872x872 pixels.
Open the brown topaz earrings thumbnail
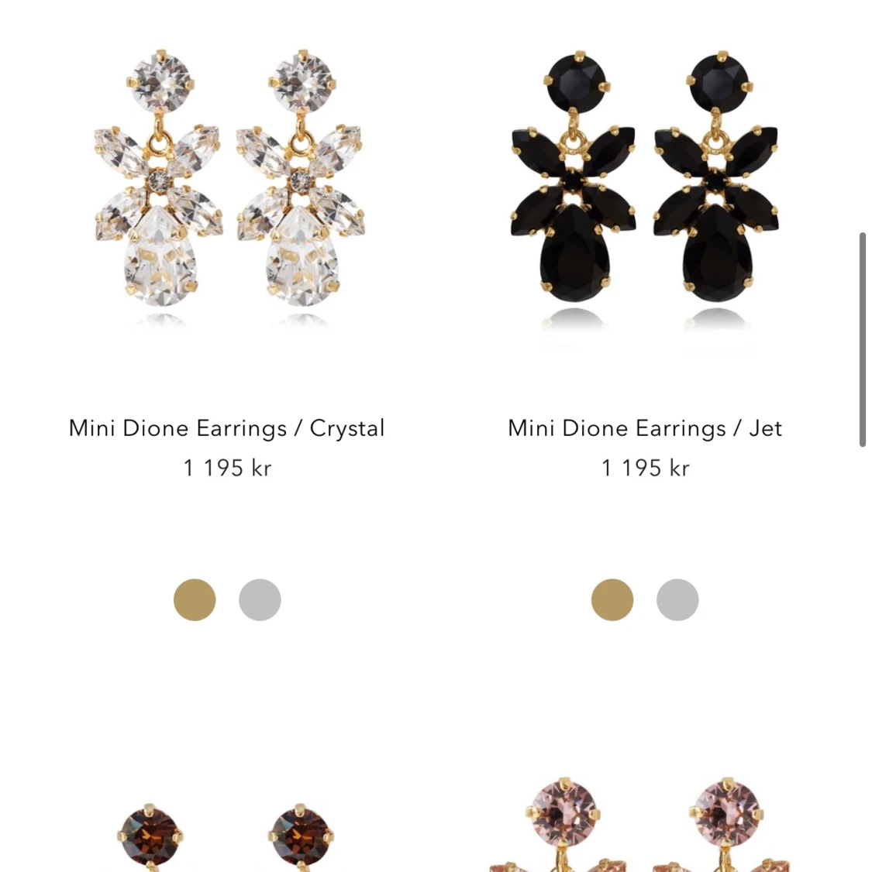[226, 837]
